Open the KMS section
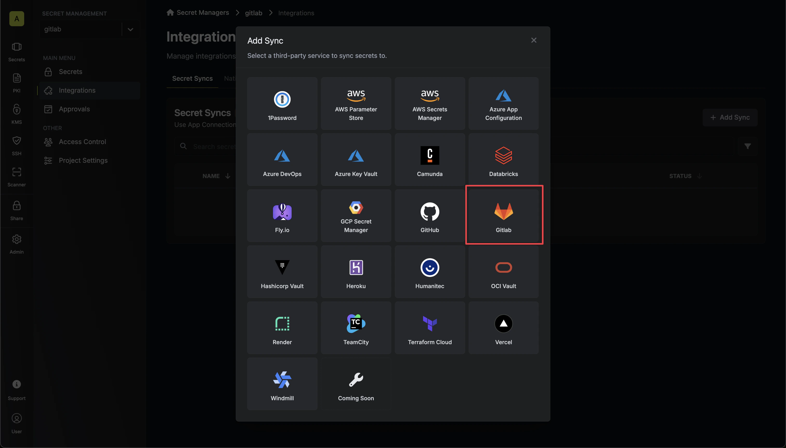 tap(17, 114)
